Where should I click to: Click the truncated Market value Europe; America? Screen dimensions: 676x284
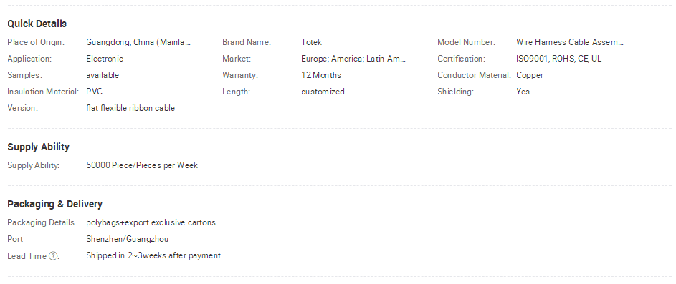tap(353, 59)
